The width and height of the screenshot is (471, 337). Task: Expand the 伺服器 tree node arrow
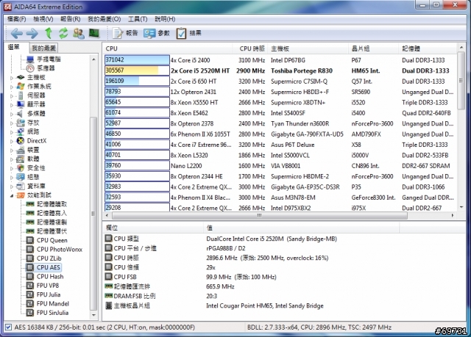point(12,96)
